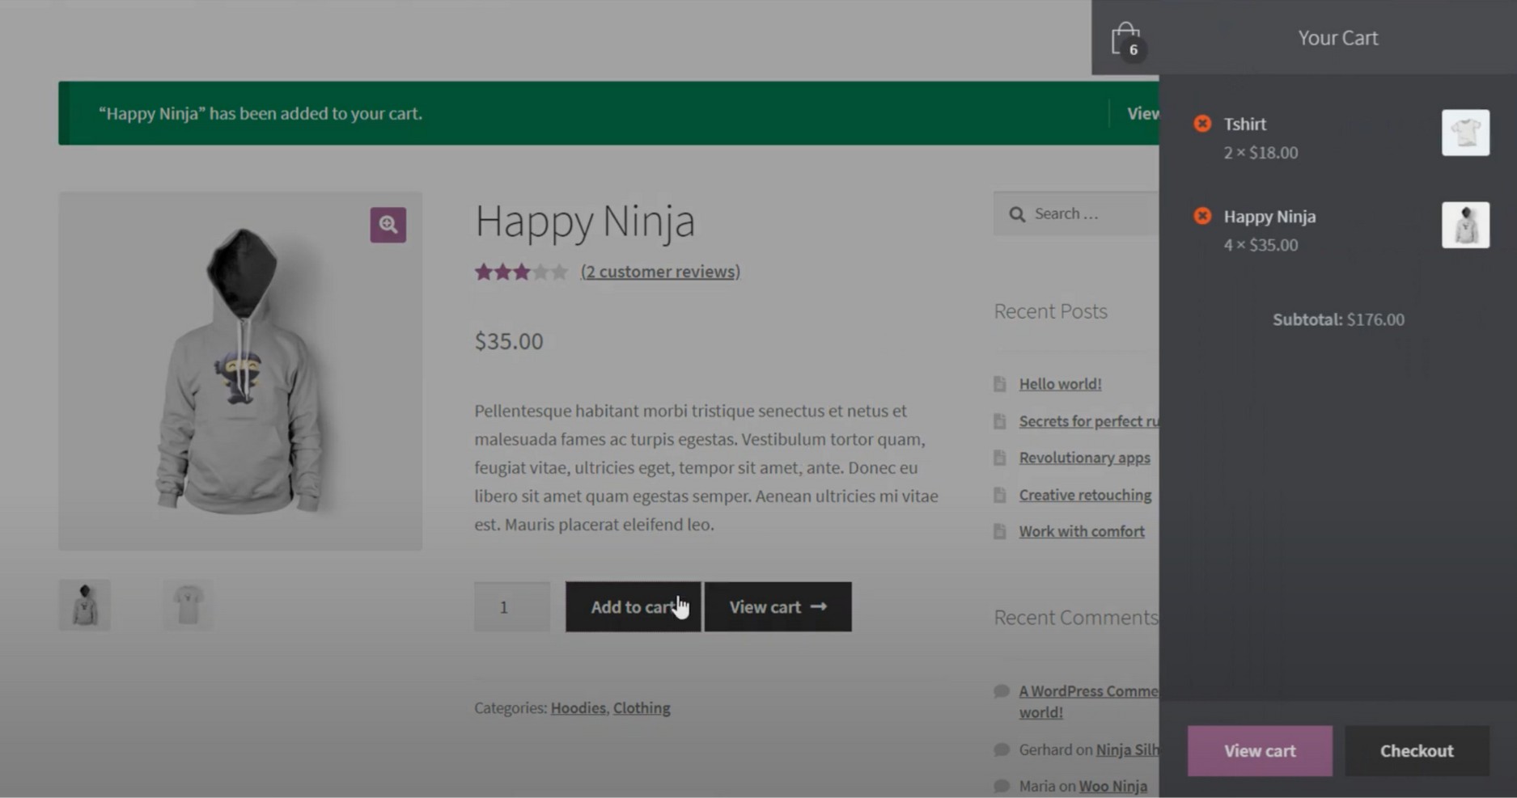
Task: Remove Tshirt from the cart
Action: tap(1202, 124)
